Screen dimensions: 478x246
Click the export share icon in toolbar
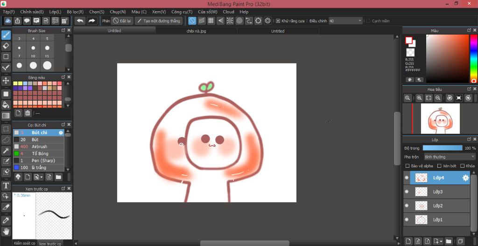[x=17, y=20]
